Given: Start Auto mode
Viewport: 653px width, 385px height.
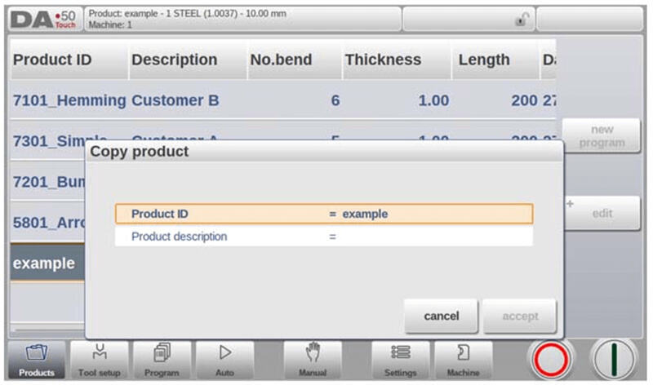Looking at the screenshot, I should (x=224, y=360).
